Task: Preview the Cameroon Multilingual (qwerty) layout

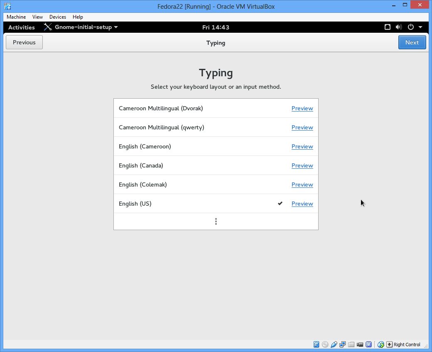Action: pos(302,127)
